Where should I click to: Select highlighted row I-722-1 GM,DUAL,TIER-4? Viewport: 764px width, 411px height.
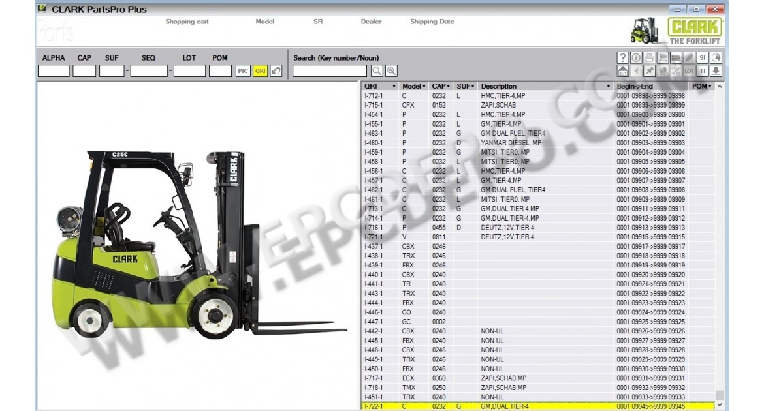click(x=537, y=406)
